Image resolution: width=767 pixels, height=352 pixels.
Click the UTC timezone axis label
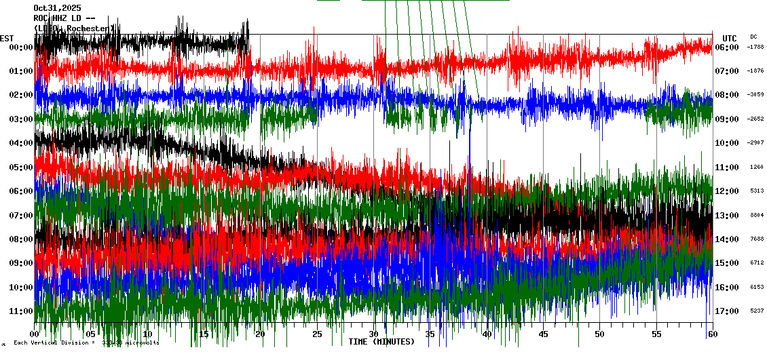pos(730,38)
